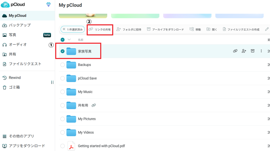Collapse the sidebar using the divider handle

point(52,82)
